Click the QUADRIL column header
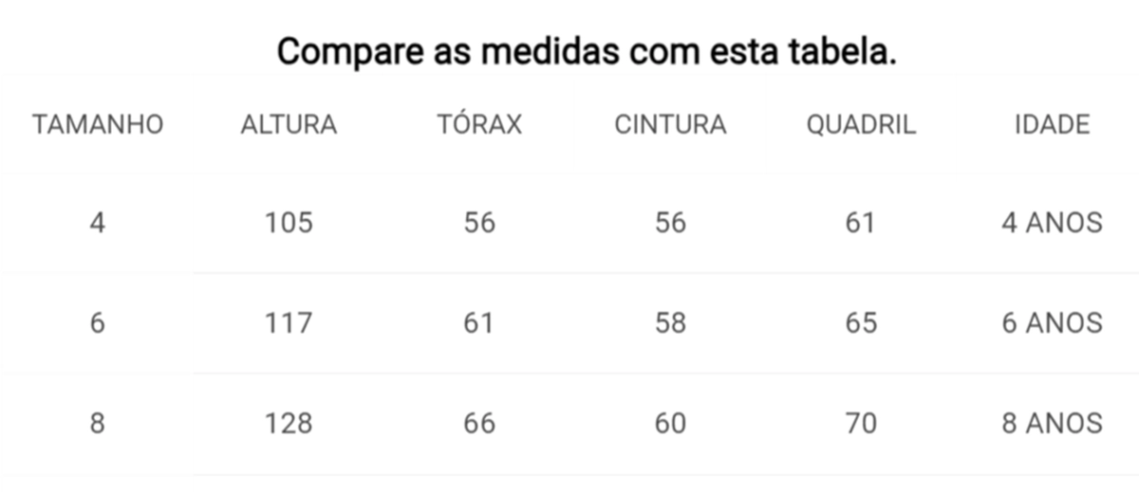The image size is (1139, 492). tap(861, 124)
